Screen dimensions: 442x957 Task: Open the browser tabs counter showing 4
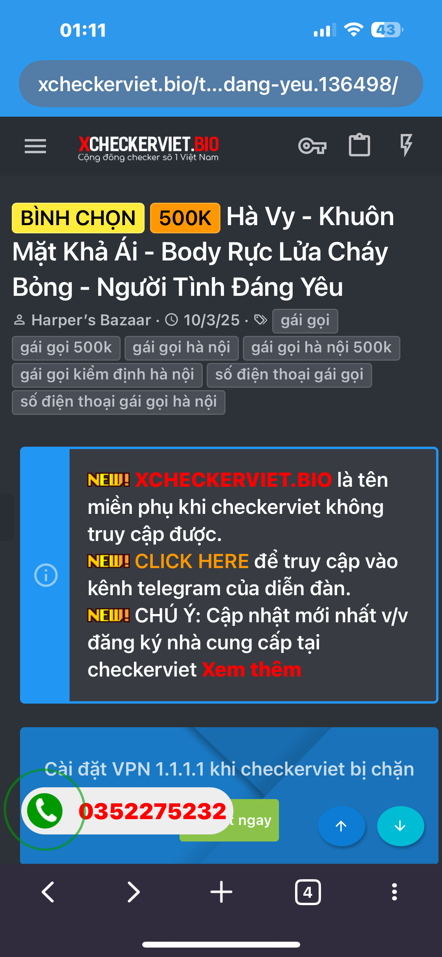pyautogui.click(x=308, y=893)
